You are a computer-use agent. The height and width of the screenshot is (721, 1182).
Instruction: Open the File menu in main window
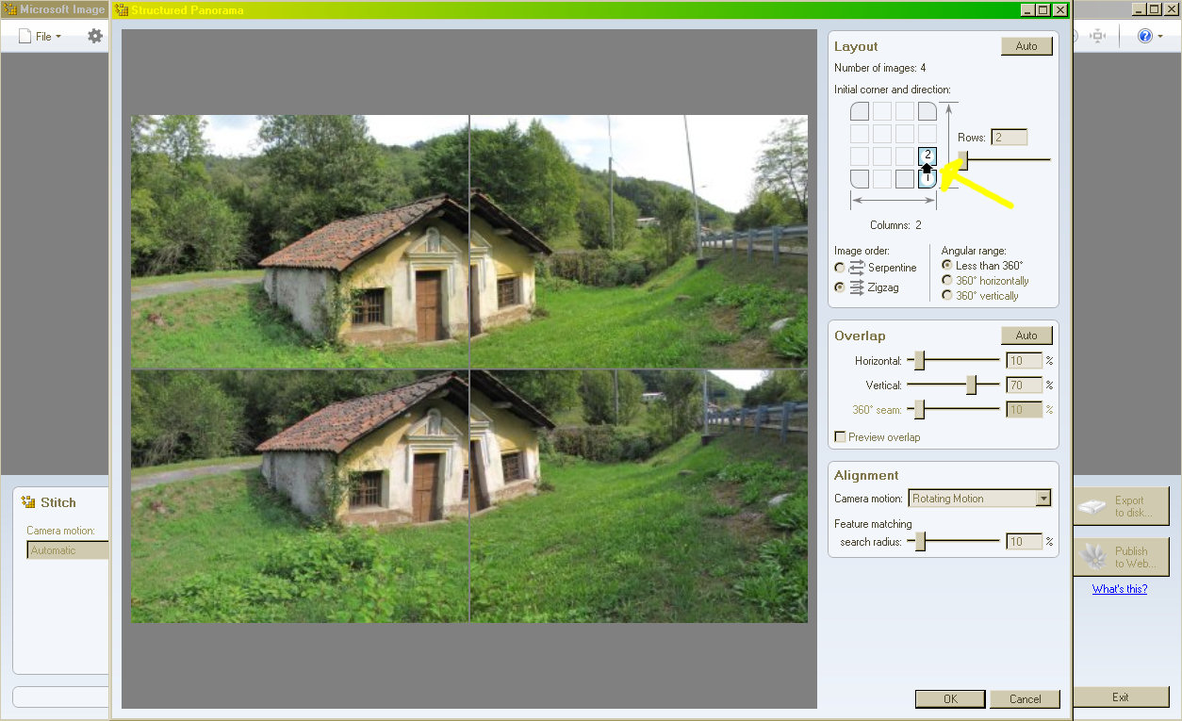[x=41, y=36]
